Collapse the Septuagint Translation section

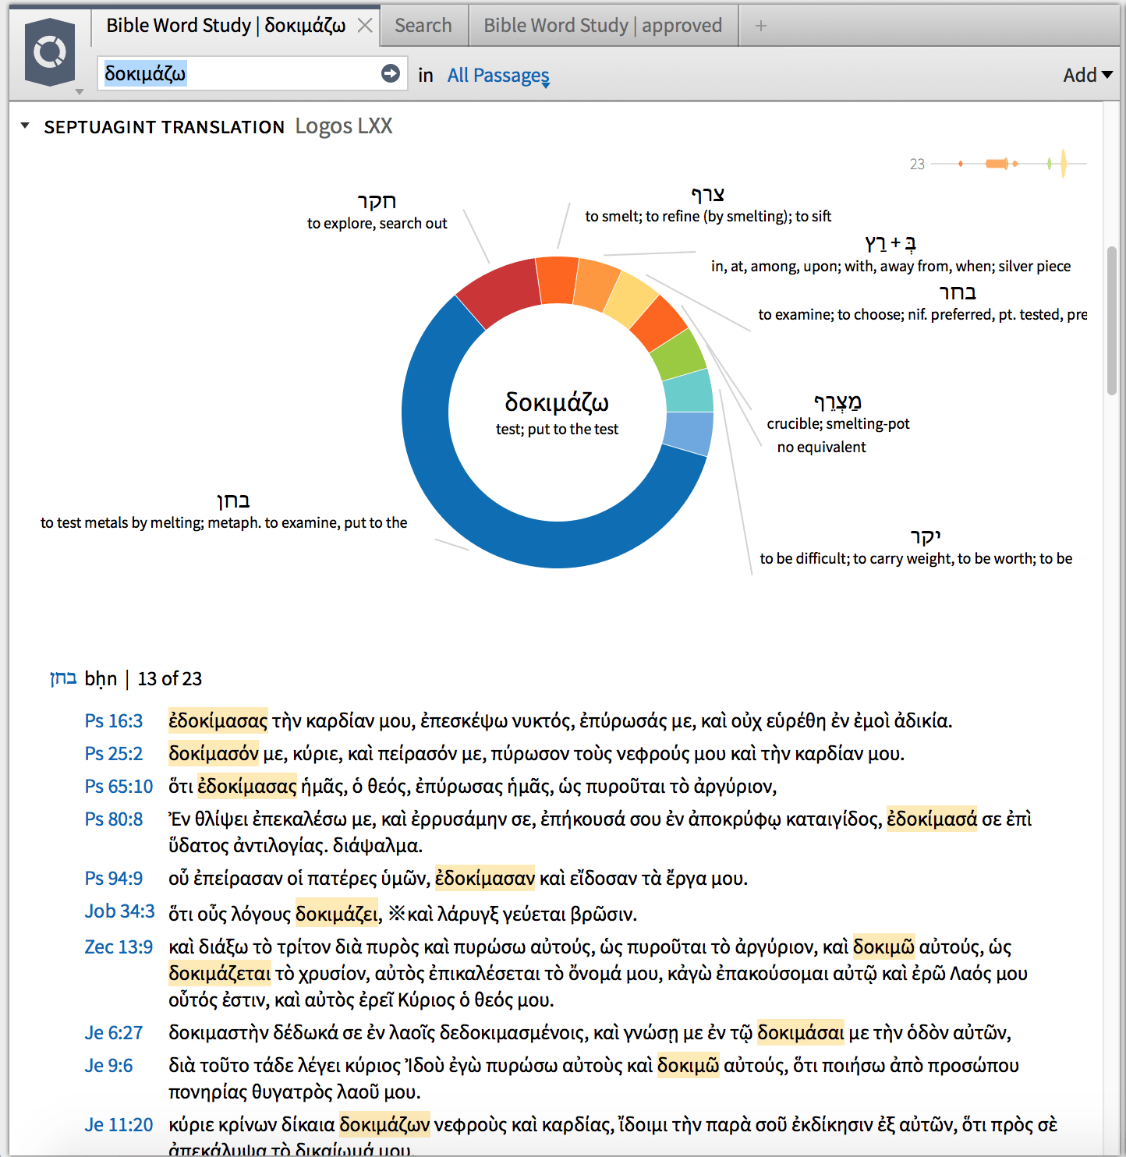(x=25, y=126)
